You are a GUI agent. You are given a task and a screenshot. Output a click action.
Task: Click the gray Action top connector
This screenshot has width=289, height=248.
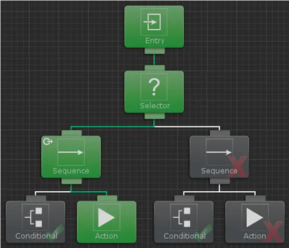coord(256,199)
